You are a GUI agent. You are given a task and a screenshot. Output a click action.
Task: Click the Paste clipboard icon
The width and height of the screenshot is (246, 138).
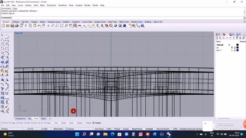(35, 26)
